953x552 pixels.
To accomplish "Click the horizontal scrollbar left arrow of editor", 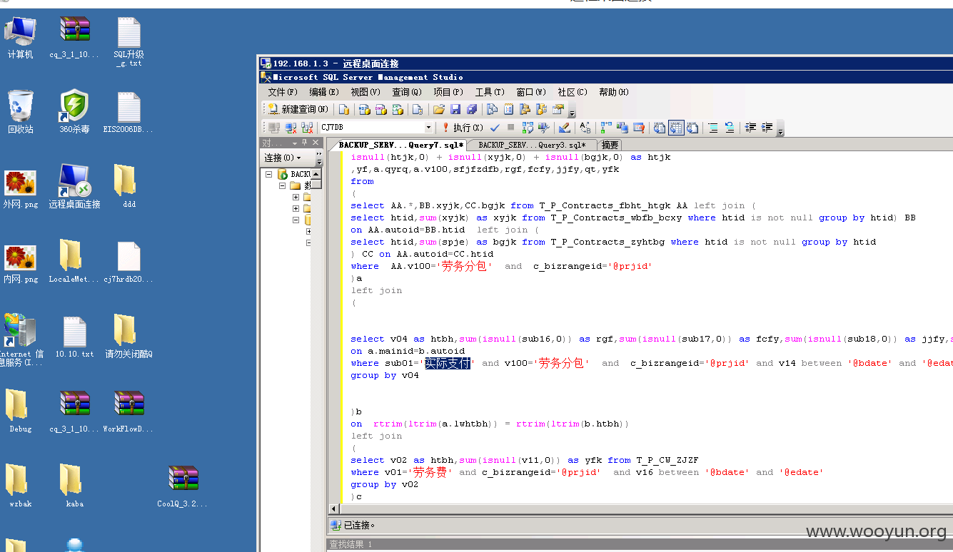I will tap(333, 509).
